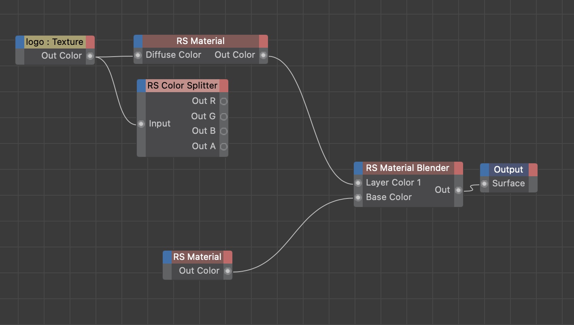The height and width of the screenshot is (325, 574).
Task: Open blue inputs menu on RS Color Splitter
Action: point(141,86)
